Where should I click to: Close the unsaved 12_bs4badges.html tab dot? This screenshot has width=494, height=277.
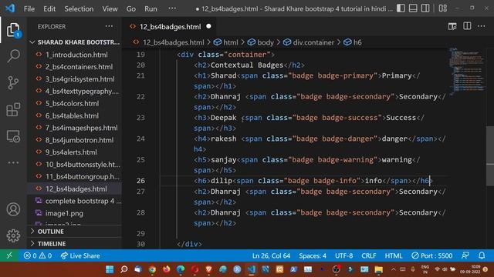[x=208, y=27]
